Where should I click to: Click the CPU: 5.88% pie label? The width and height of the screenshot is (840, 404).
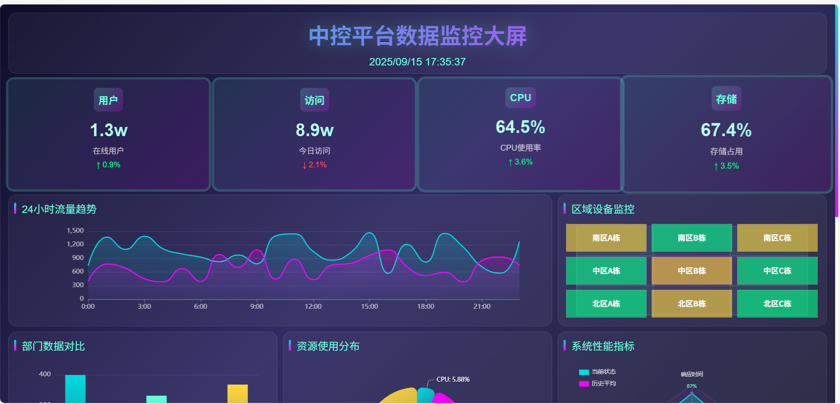(453, 379)
